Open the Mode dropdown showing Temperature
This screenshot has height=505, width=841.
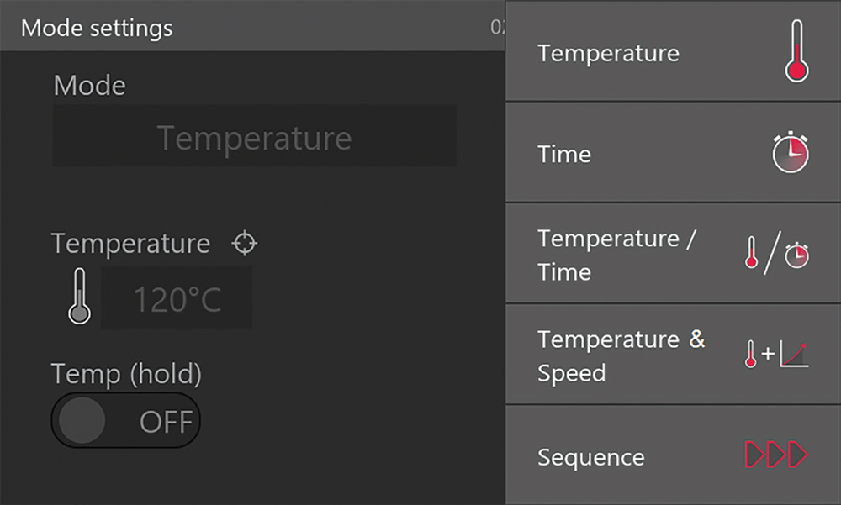[x=254, y=136]
